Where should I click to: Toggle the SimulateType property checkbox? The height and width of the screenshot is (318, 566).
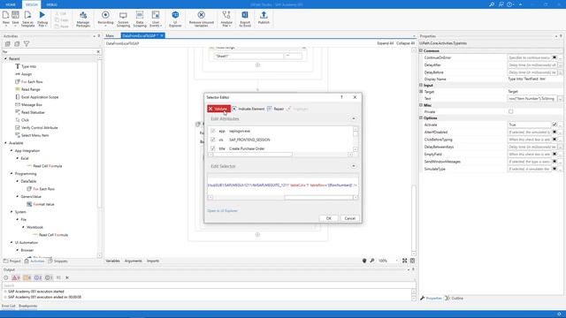[555, 169]
